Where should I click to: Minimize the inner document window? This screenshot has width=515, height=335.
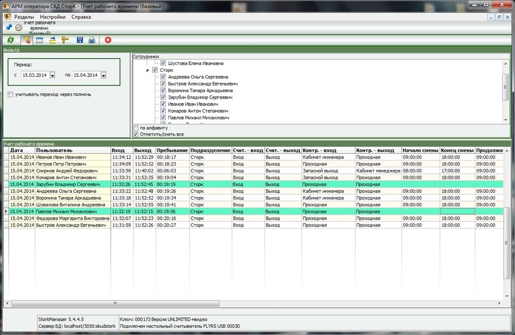(x=491, y=17)
